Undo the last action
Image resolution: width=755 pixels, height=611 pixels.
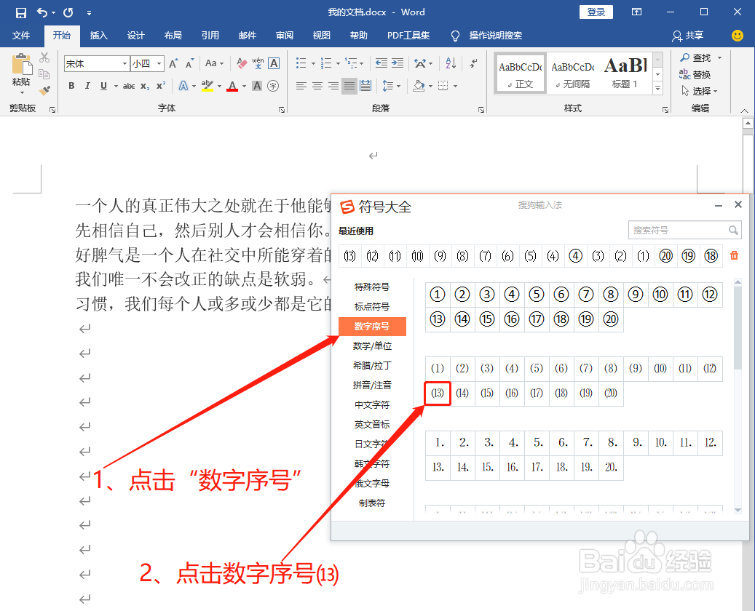click(x=42, y=12)
